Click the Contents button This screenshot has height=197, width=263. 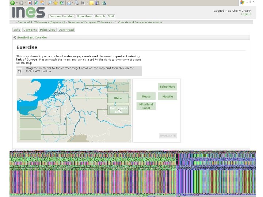30,30
